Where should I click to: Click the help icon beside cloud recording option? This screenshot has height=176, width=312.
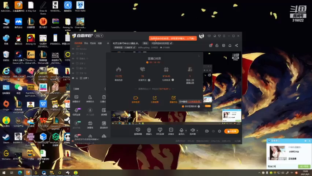199,106
